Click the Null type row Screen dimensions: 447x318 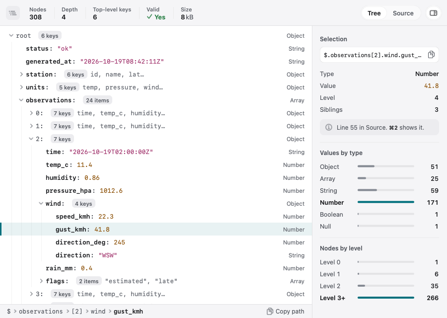click(379, 227)
